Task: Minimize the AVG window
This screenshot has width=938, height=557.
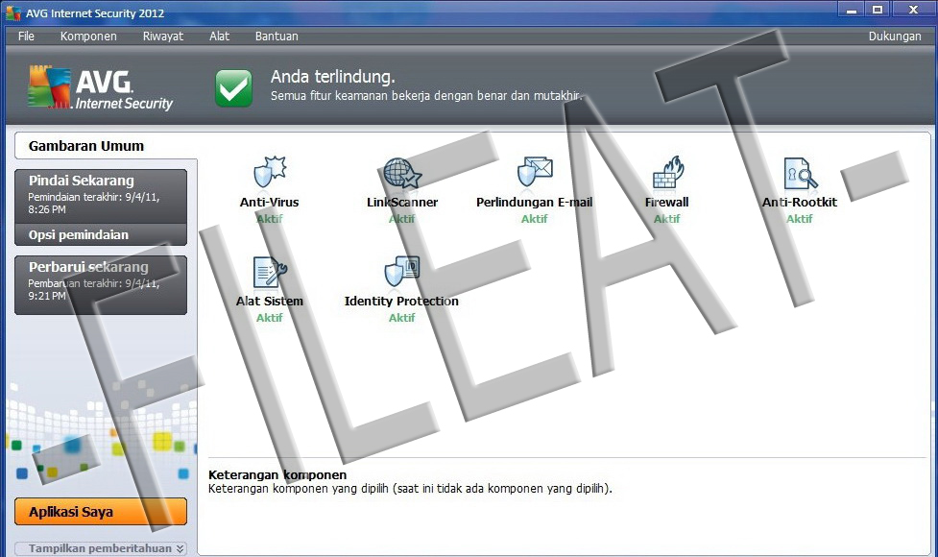Action: 852,10
